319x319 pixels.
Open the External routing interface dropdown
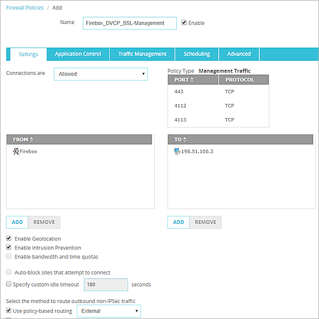(x=109, y=311)
